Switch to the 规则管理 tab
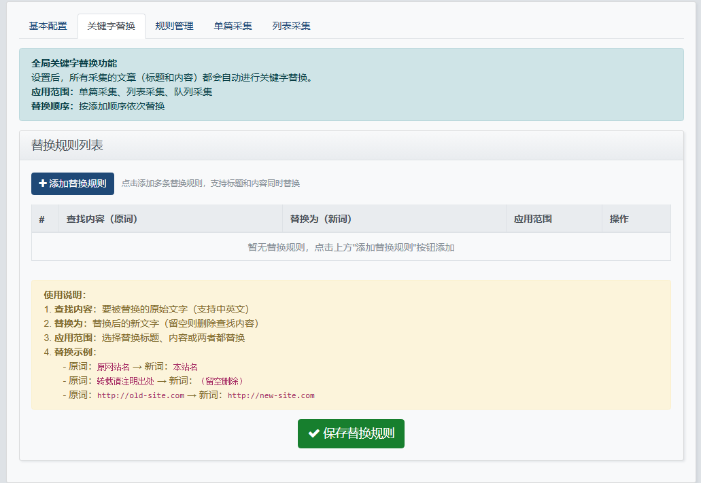Viewport: 701px width, 483px height. click(x=174, y=26)
